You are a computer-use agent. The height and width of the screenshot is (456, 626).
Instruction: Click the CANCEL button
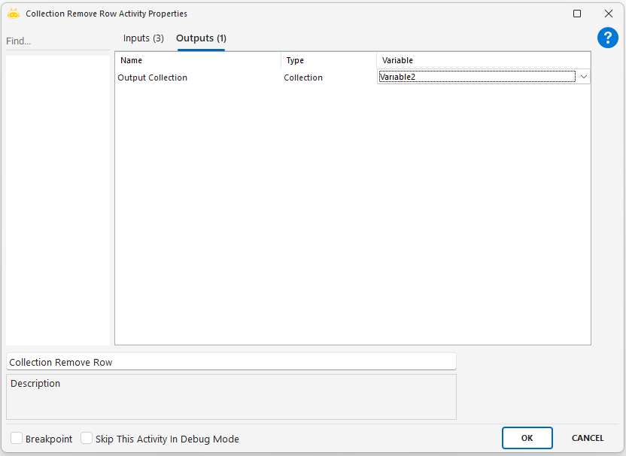point(588,438)
